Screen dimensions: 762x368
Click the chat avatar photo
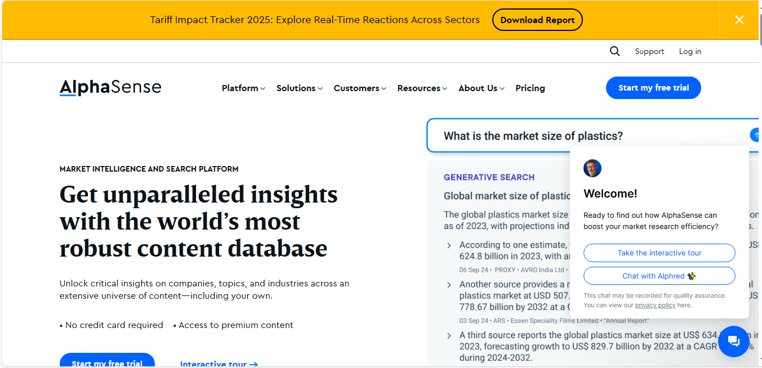click(x=592, y=168)
